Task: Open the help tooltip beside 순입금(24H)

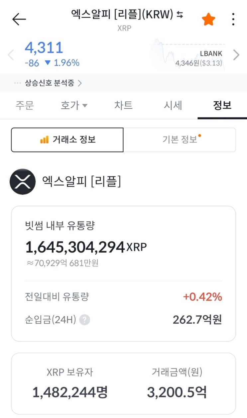Action: click(85, 320)
